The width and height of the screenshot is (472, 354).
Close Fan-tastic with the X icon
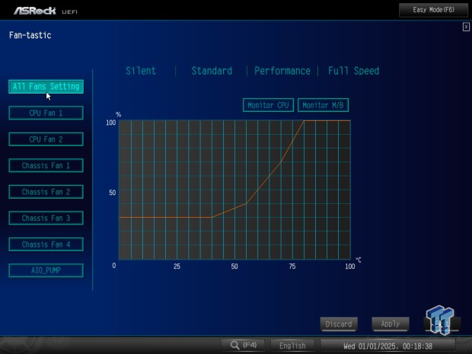466,27
